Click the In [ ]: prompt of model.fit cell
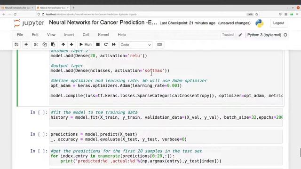Screen dimensions: 301x169 click(39, 113)
